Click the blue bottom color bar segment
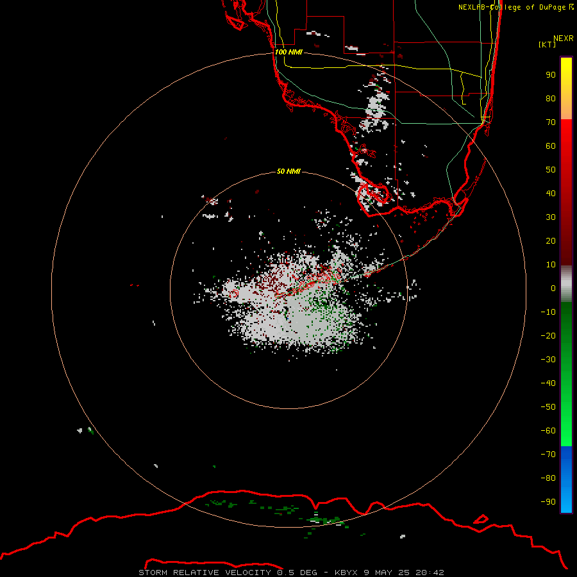This screenshot has height=577, width=577. (566, 480)
